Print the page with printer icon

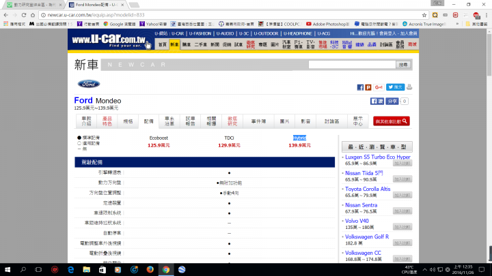409,87
